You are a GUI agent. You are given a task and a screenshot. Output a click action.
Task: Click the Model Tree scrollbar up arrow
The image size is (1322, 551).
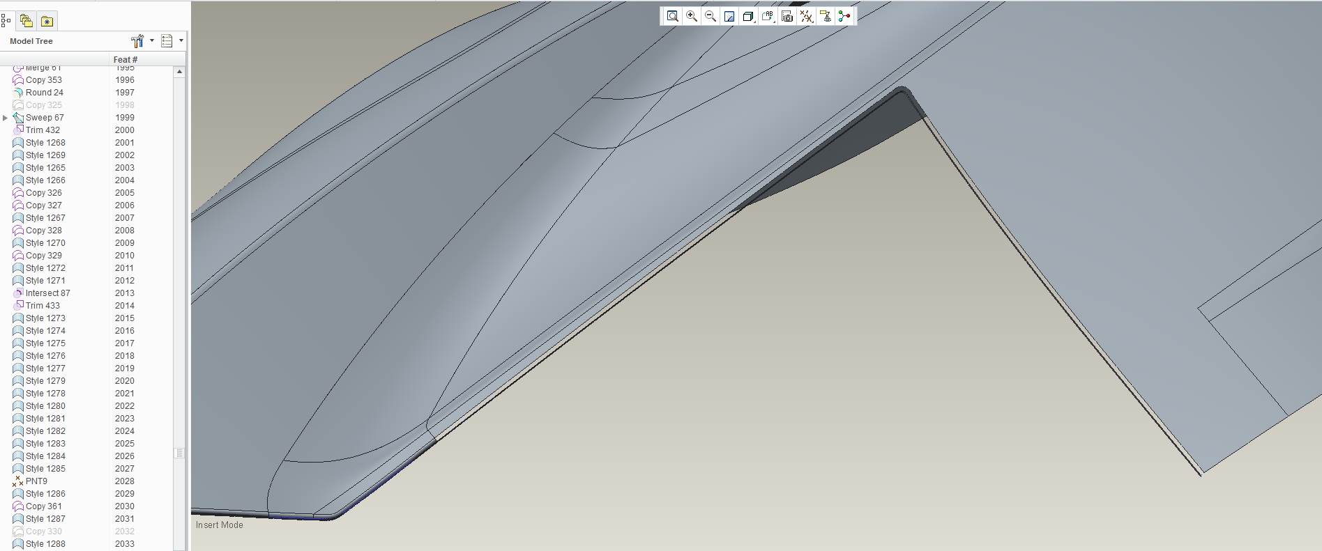point(179,72)
